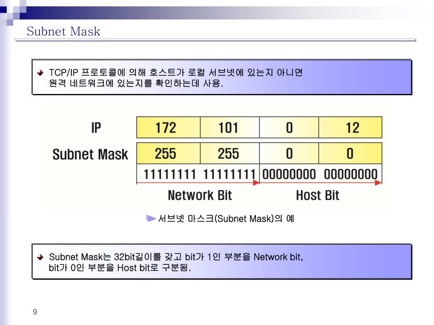Click the Network Bit label
Screen dimensions: 434x325
(200, 195)
